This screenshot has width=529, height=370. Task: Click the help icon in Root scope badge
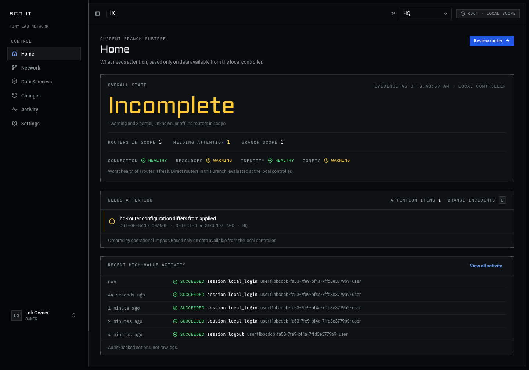click(463, 14)
